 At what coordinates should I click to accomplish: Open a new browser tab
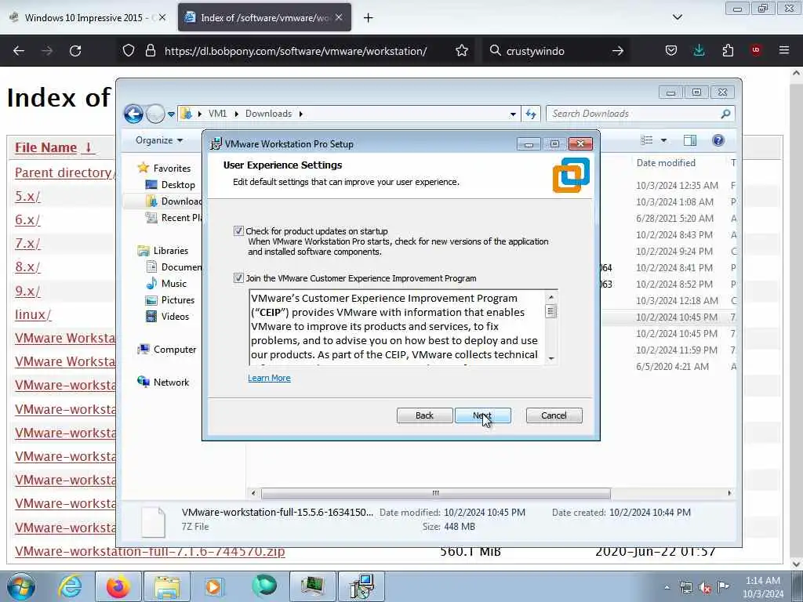pos(369,18)
